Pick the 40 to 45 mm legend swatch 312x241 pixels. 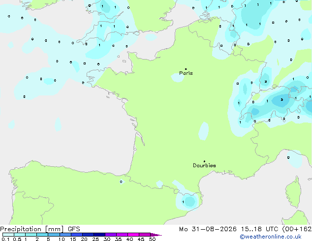point(133,235)
